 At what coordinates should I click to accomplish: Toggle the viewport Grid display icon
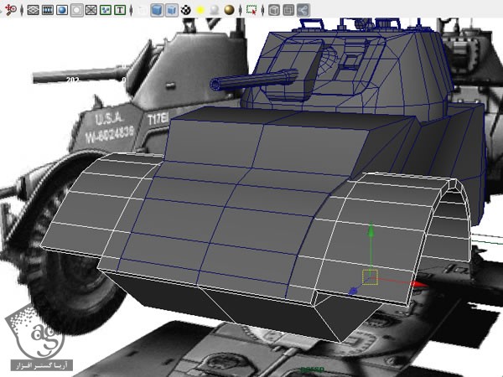tap(33, 11)
